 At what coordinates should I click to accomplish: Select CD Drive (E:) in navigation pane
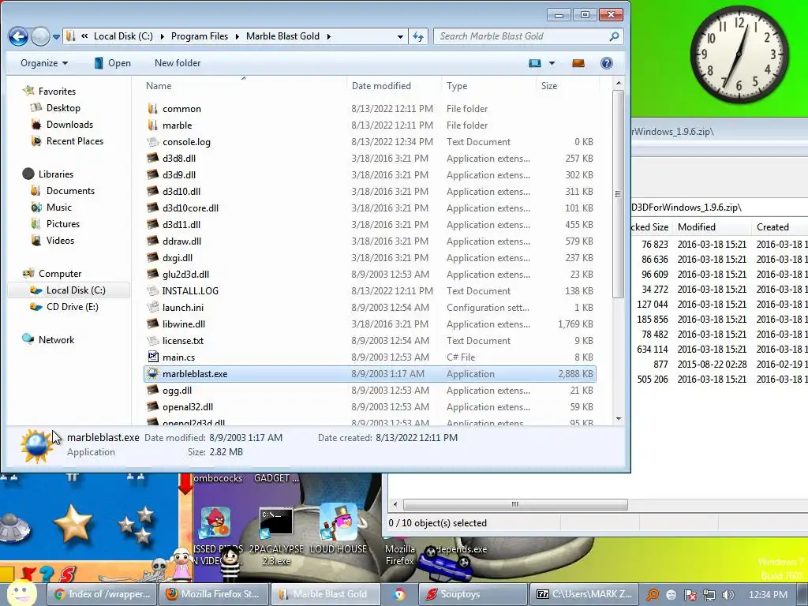coord(72,307)
